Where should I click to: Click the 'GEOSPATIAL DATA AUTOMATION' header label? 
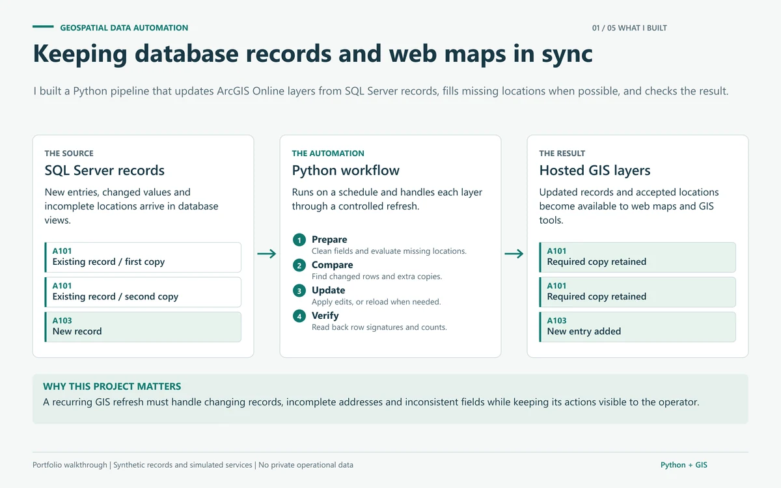[124, 28]
